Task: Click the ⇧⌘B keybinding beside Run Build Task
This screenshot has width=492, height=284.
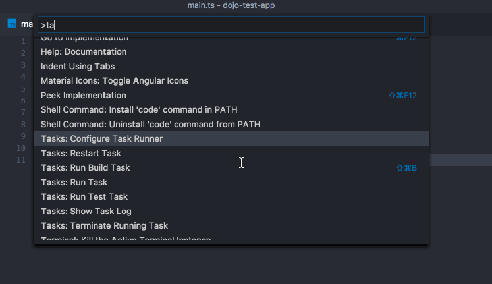Action: click(406, 168)
